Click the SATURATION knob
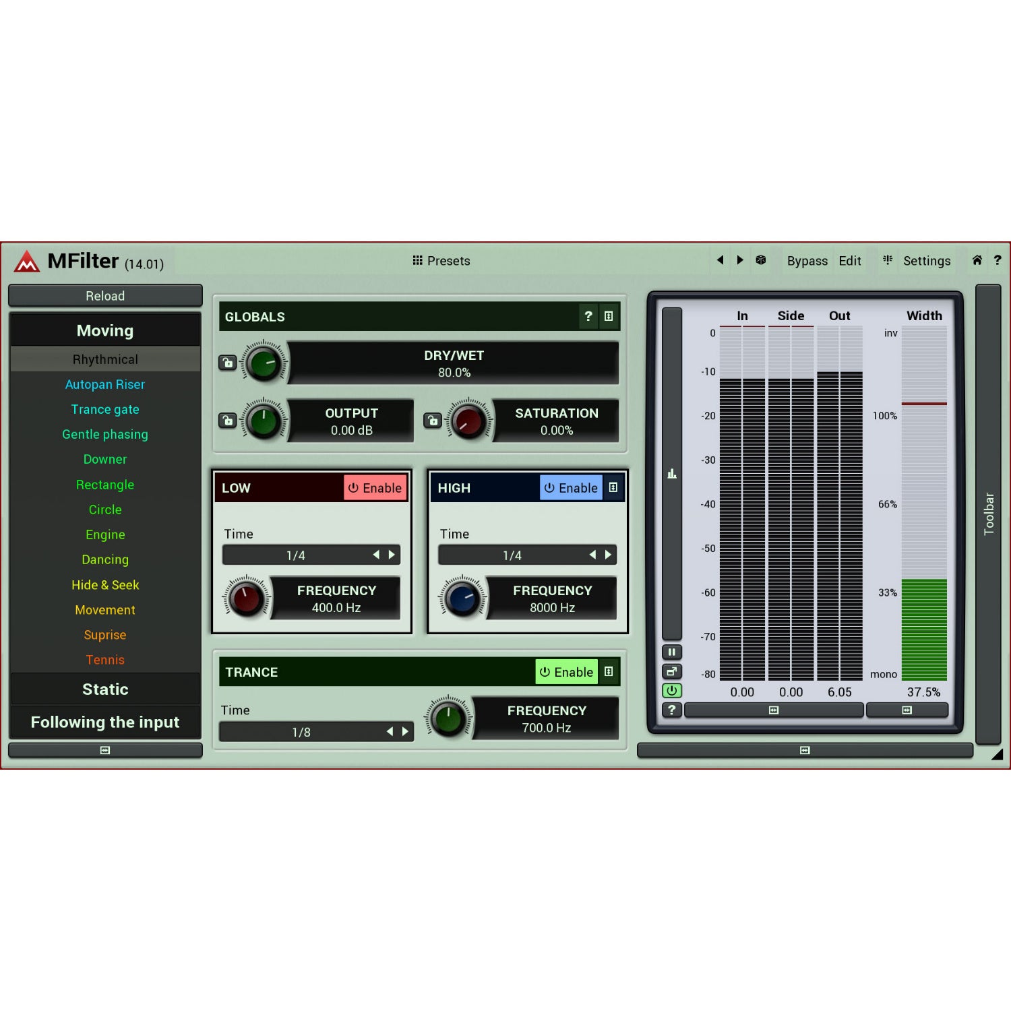 click(469, 421)
